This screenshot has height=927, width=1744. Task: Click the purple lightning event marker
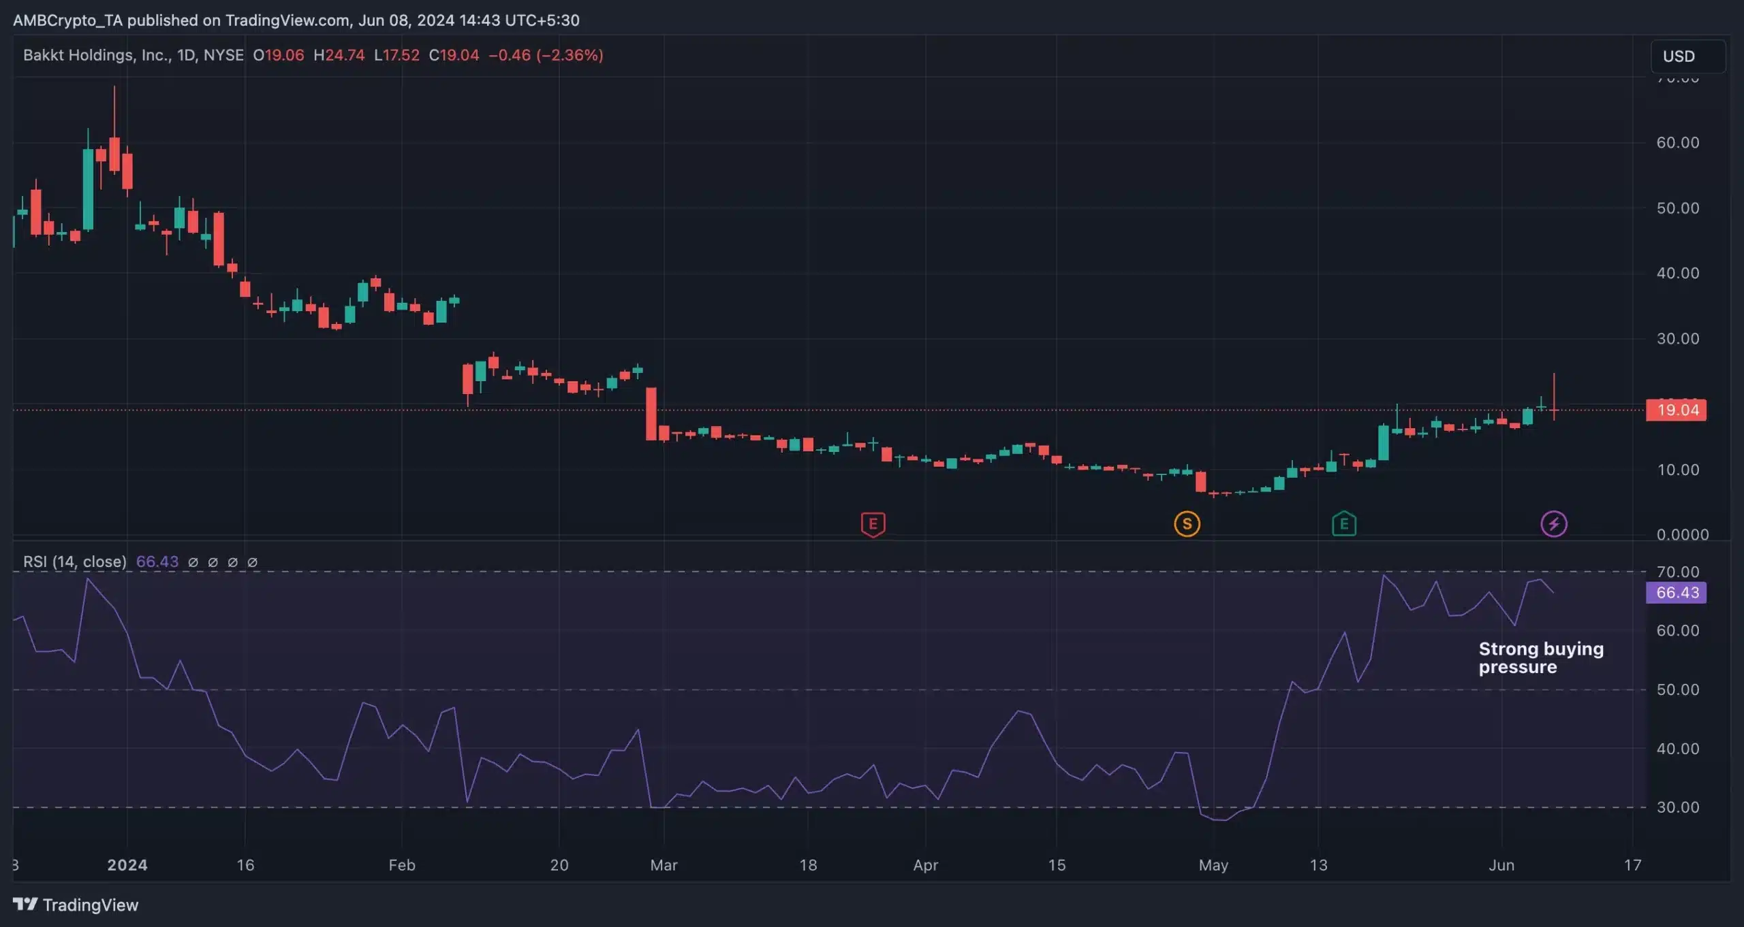point(1553,524)
